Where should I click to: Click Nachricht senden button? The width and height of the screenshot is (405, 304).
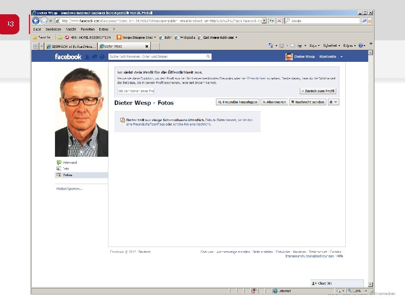[x=307, y=102]
